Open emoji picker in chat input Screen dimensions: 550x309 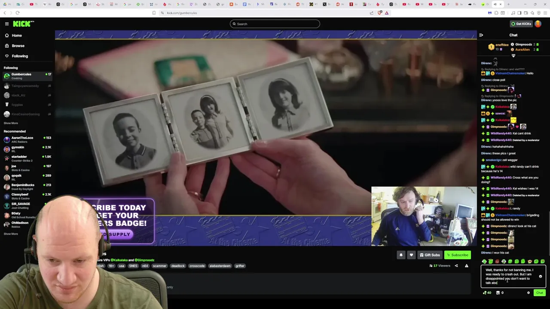tap(541, 276)
